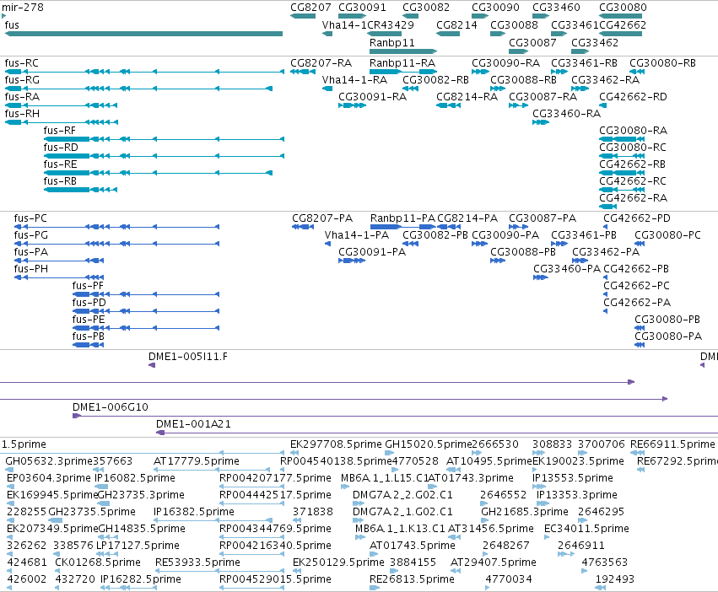Click the CK01268.5prime EST label
Screen dimensions: 718x592
[x=98, y=562]
